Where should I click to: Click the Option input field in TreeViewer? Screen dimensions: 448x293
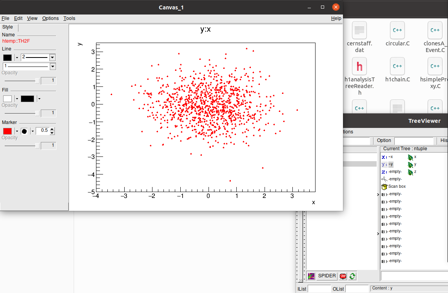click(x=414, y=141)
